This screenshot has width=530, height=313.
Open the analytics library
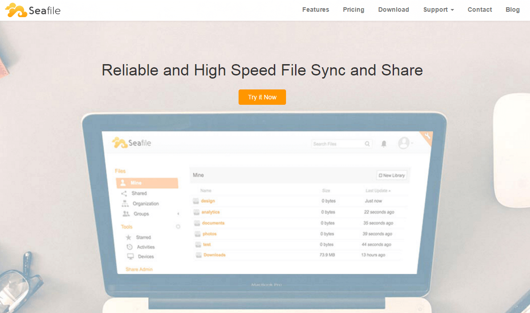[x=210, y=212]
